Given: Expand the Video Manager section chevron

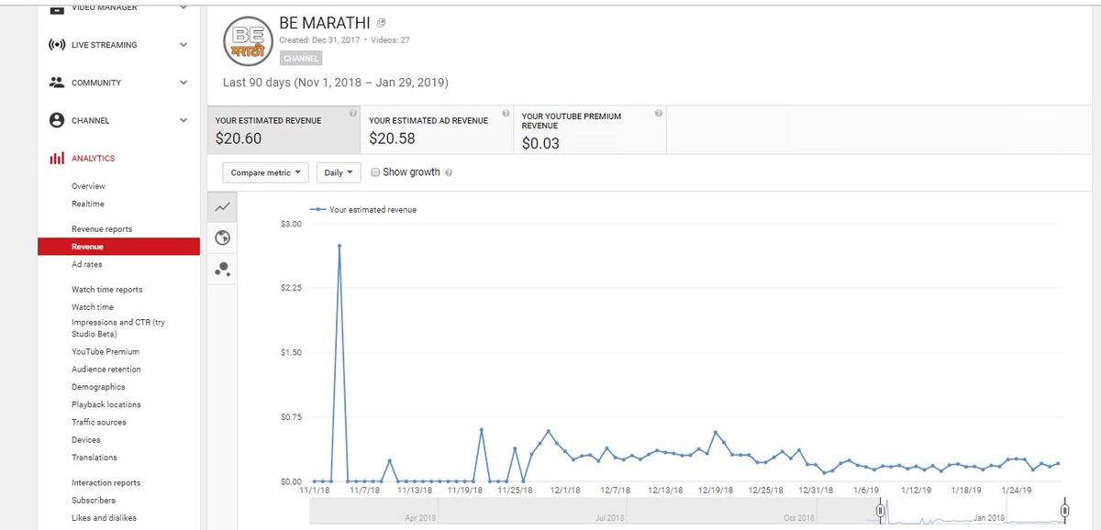Looking at the screenshot, I should coord(183,7).
